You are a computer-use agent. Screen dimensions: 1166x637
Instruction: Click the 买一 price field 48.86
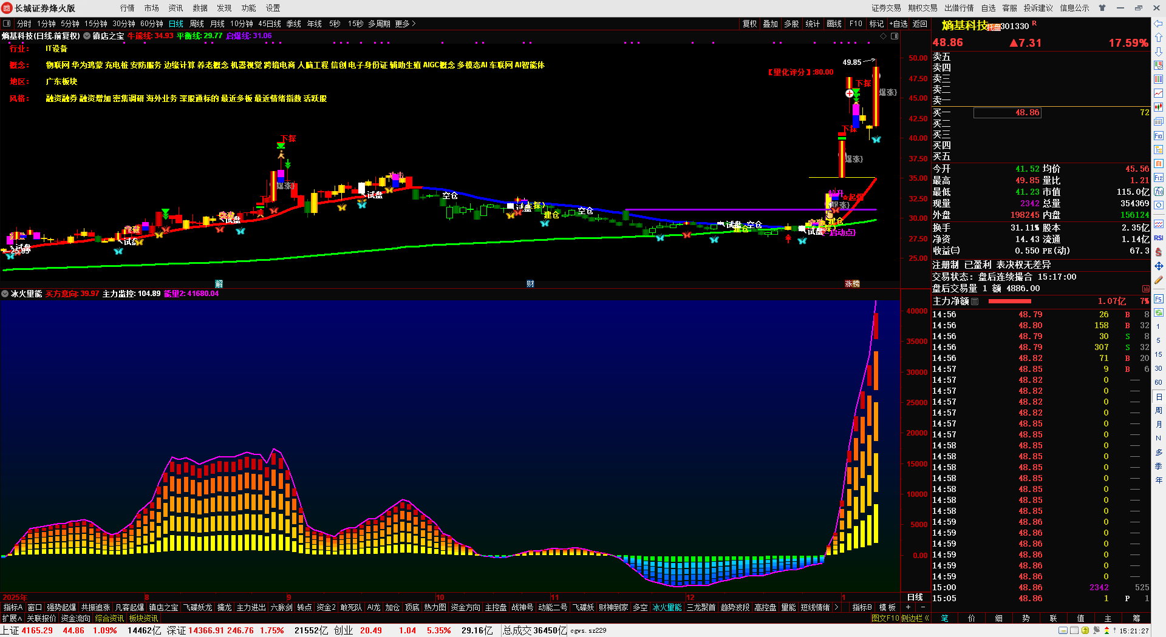coord(1007,113)
